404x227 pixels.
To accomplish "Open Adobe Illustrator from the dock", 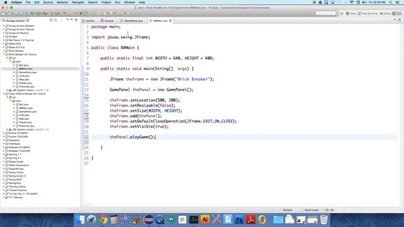I will tap(205, 219).
